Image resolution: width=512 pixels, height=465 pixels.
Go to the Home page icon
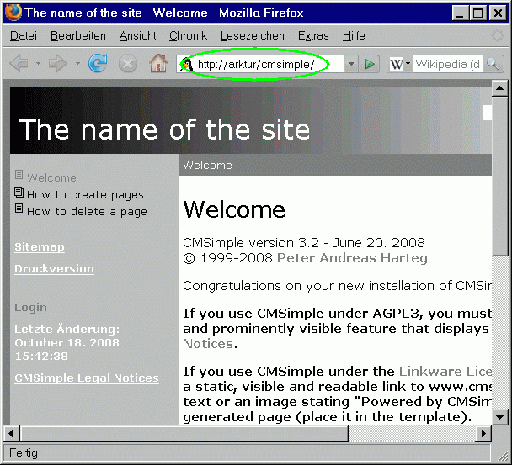click(158, 63)
